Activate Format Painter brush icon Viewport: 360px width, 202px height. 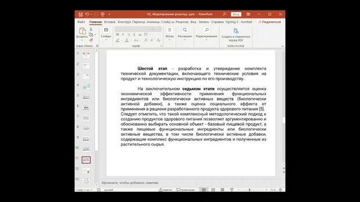coord(91,40)
